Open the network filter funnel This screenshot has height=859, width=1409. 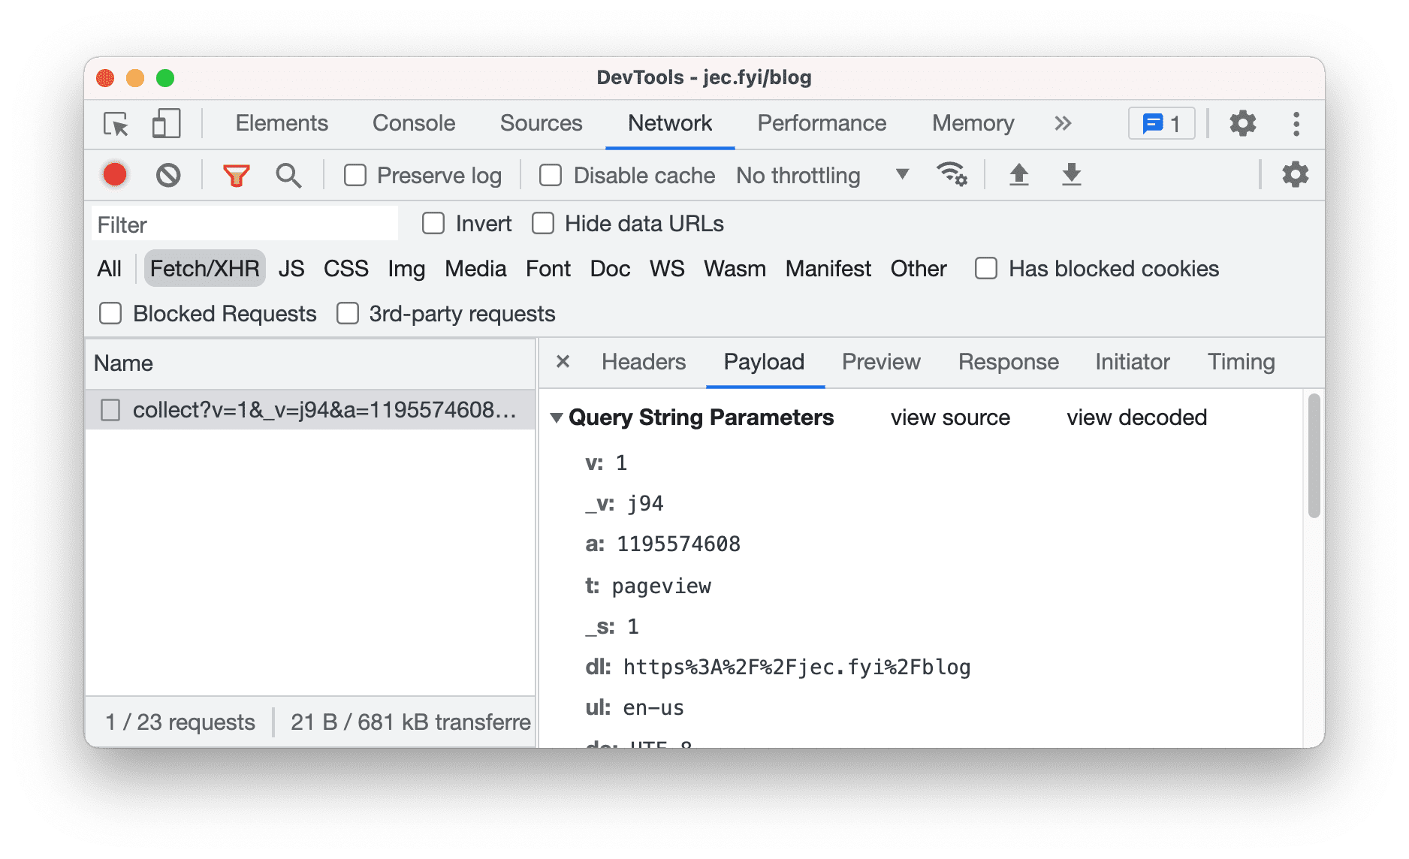click(x=235, y=175)
